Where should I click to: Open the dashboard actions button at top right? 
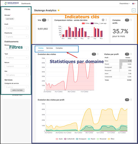pos(134,10)
